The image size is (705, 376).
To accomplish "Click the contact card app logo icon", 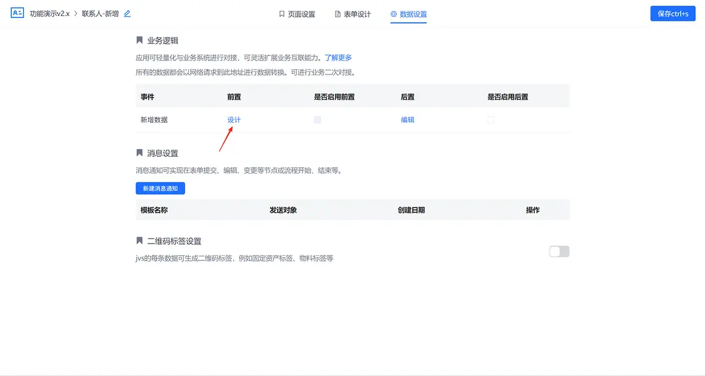I will point(17,13).
